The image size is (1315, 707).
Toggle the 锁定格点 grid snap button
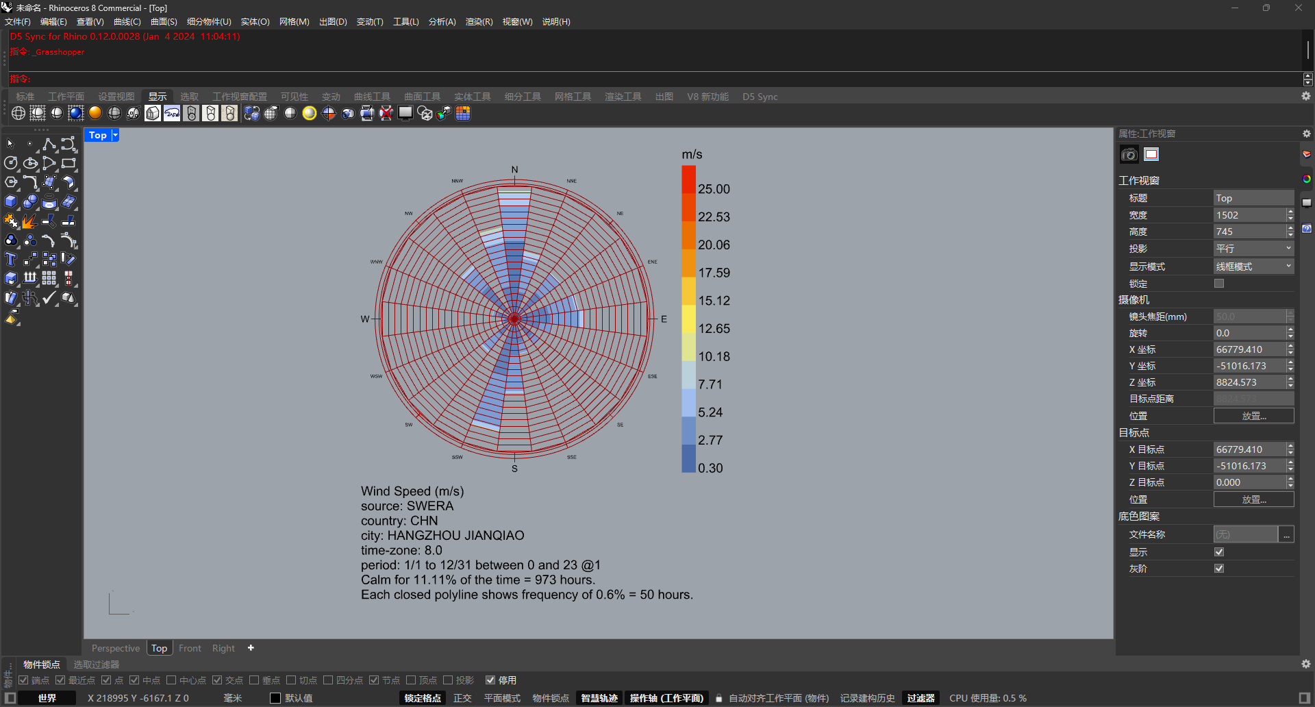(422, 698)
